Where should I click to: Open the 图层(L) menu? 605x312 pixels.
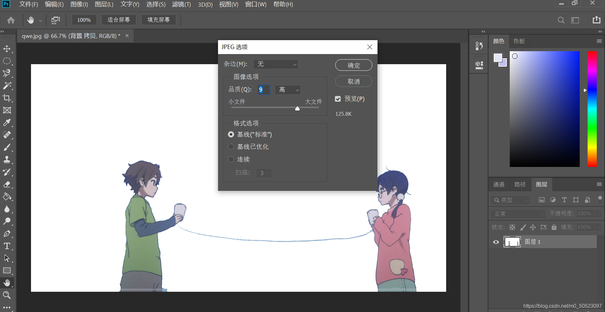pyautogui.click(x=104, y=4)
